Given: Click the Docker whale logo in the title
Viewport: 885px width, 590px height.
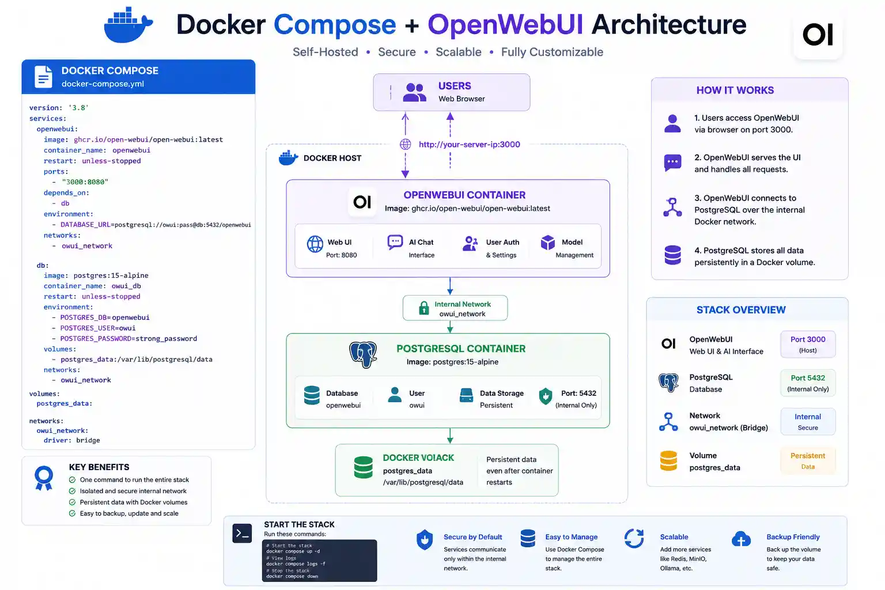Looking at the screenshot, I should pyautogui.click(x=128, y=25).
